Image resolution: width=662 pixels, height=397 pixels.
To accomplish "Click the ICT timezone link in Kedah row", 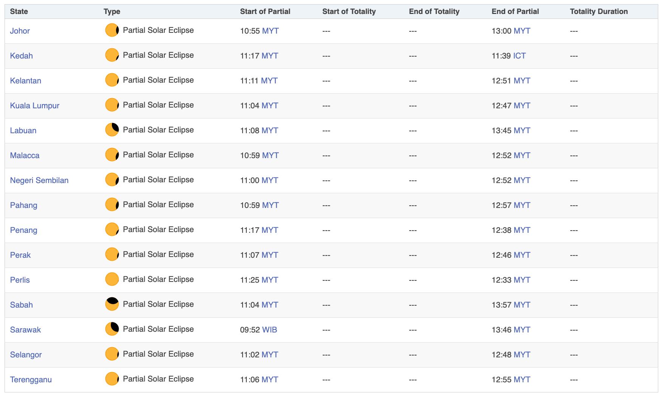I will point(519,56).
